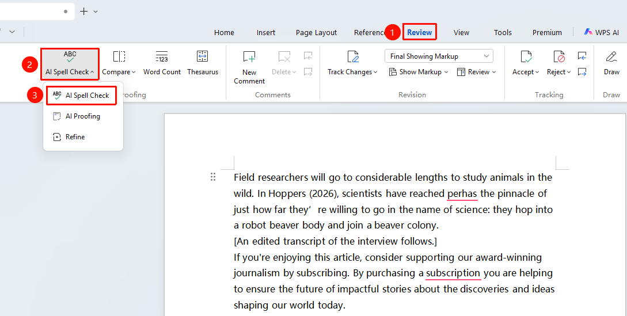Click the AI Spell Check ribbon button
Screen dimensions: 627x316
70,64
